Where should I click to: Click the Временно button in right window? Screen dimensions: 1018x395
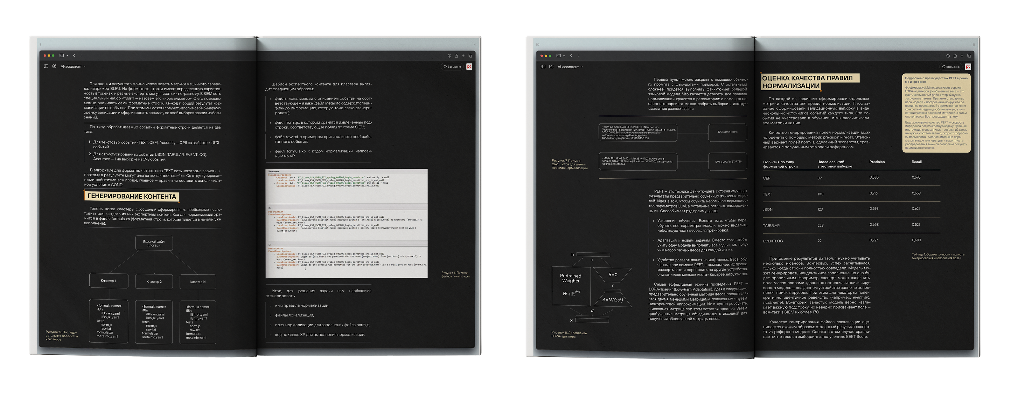951,67
